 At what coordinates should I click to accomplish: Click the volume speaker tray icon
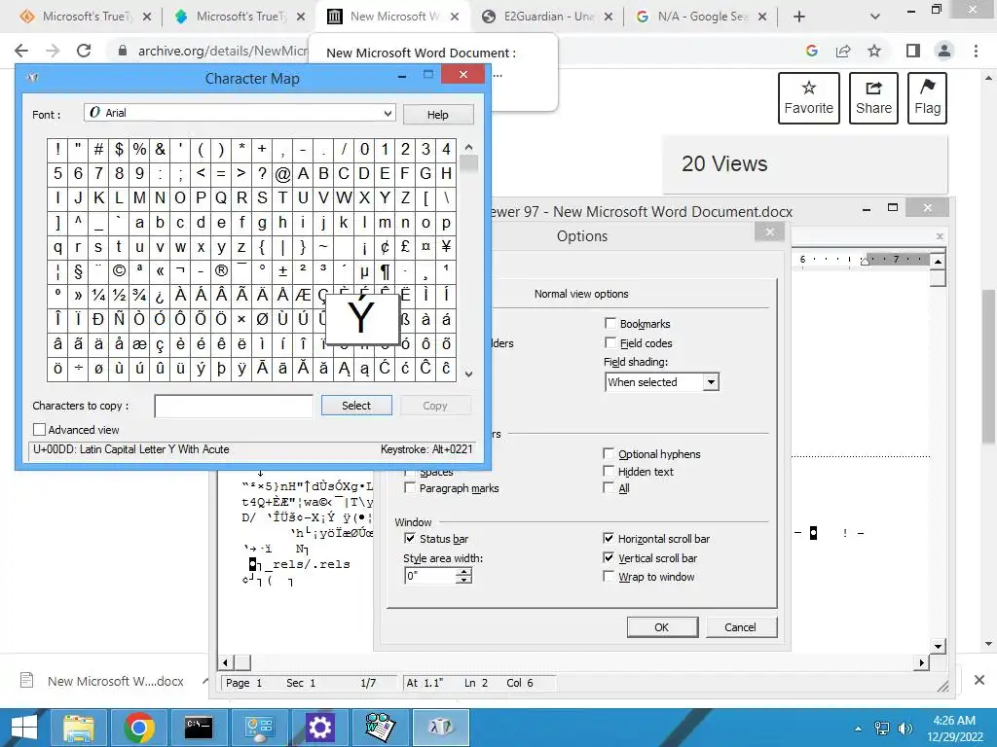[x=905, y=729]
